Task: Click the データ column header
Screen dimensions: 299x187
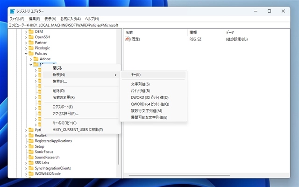Action: point(257,33)
